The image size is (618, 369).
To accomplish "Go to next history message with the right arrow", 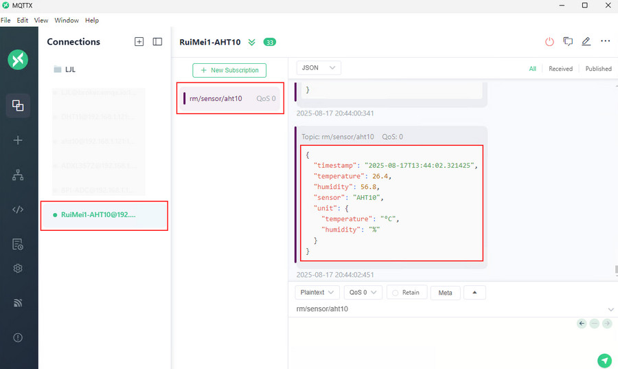I will [x=608, y=324].
